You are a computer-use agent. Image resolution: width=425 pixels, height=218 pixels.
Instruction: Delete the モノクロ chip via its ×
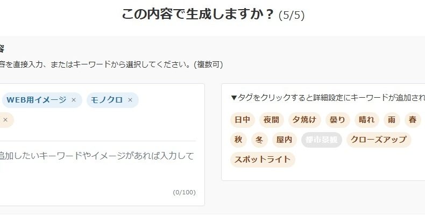pos(130,100)
